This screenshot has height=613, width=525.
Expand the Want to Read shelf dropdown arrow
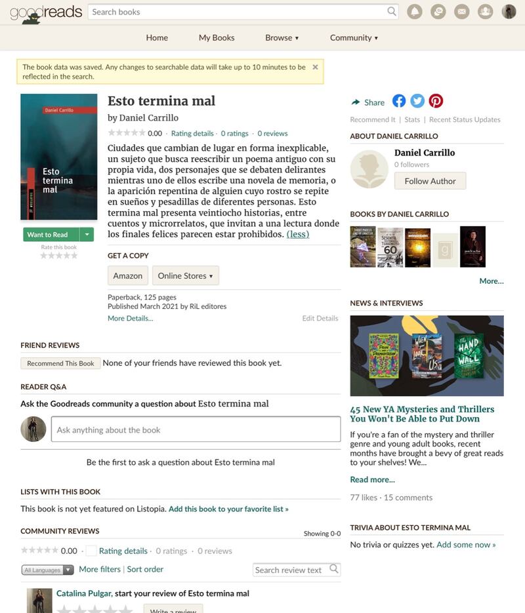(87, 235)
